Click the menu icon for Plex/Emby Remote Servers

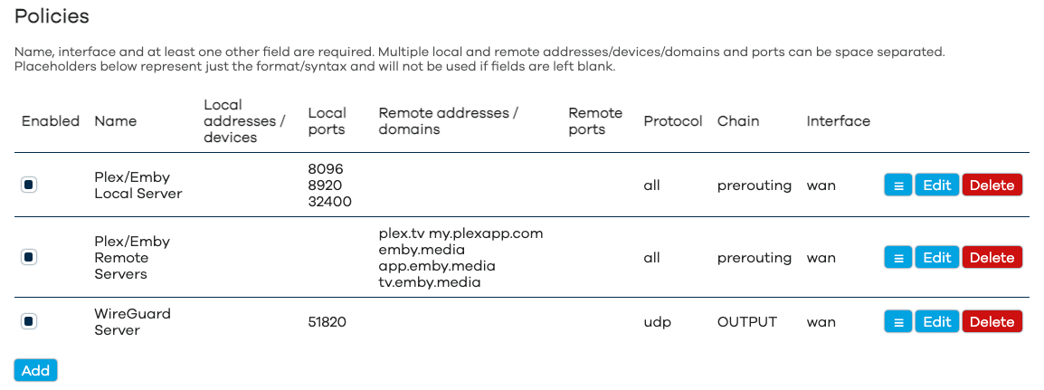pos(898,258)
